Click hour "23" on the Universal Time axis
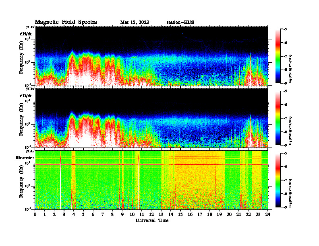319x246 pixels. click(258, 215)
